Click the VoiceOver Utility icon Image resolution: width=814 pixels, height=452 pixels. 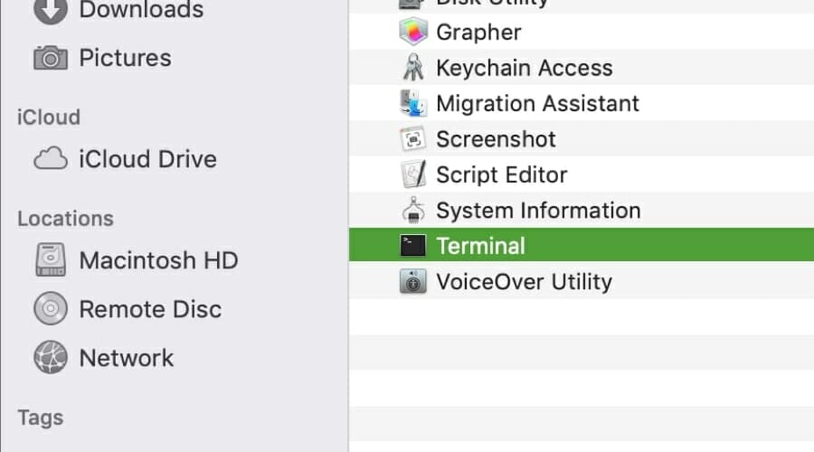click(413, 282)
